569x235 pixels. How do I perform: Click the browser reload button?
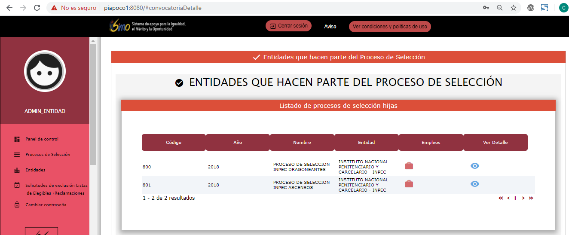pos(37,8)
